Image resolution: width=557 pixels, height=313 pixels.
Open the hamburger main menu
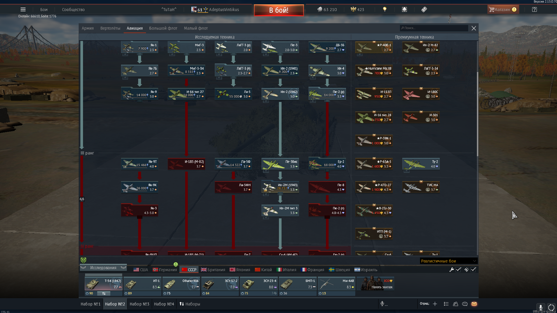point(23,10)
